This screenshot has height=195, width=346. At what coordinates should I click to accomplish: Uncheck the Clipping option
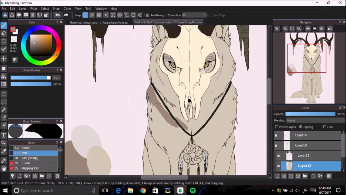301,127
